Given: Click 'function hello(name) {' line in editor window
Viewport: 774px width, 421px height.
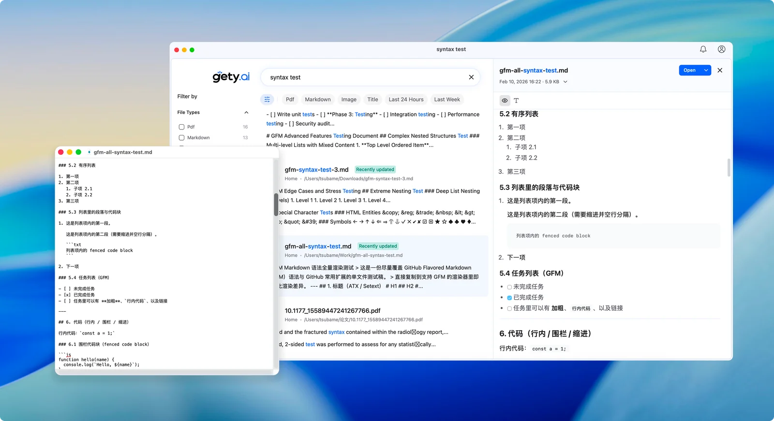Looking at the screenshot, I should tap(87, 360).
